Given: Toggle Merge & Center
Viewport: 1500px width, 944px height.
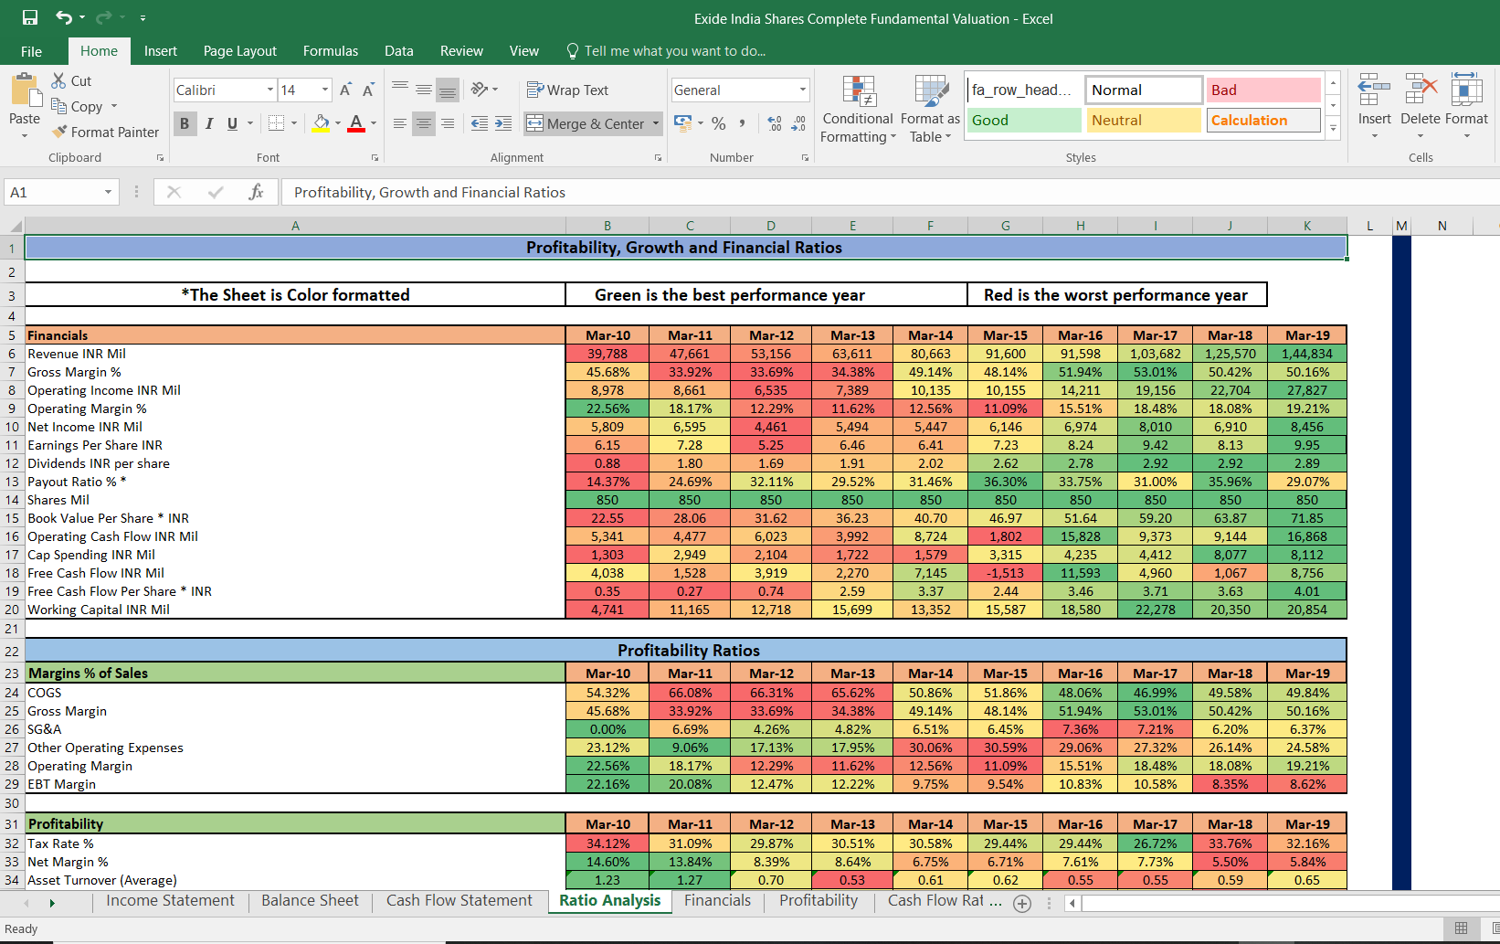Looking at the screenshot, I should click(x=586, y=123).
